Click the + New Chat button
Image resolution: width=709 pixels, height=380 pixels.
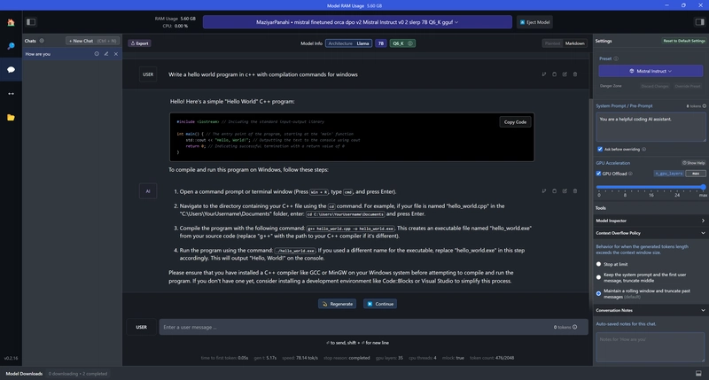(93, 41)
